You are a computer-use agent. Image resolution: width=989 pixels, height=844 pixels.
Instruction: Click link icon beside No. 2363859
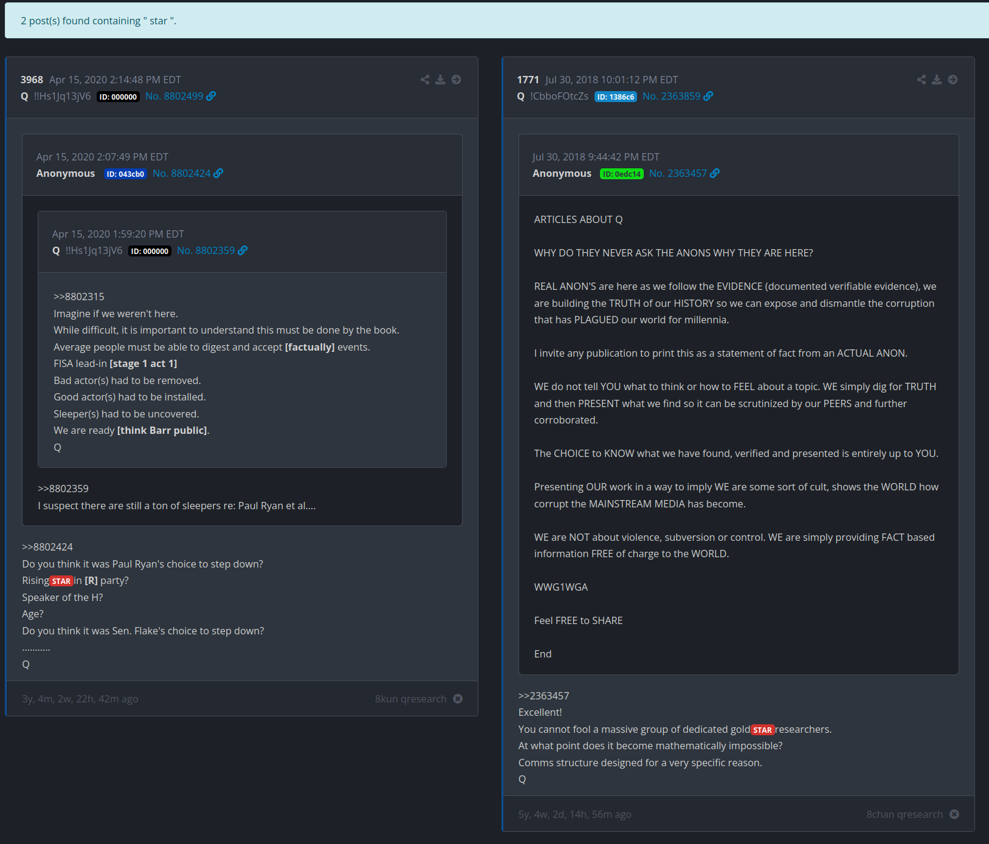(x=708, y=96)
